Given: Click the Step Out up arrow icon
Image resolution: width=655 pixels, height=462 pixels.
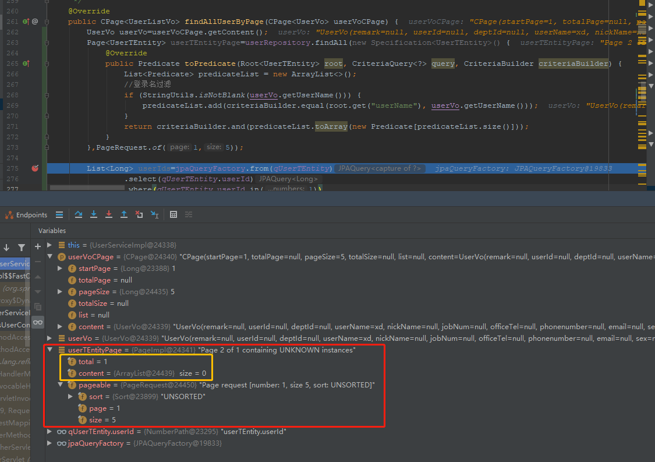Looking at the screenshot, I should pos(124,214).
